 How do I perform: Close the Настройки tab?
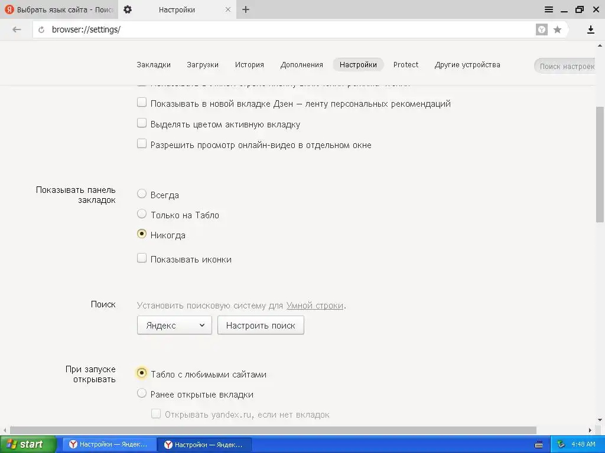[x=228, y=9]
